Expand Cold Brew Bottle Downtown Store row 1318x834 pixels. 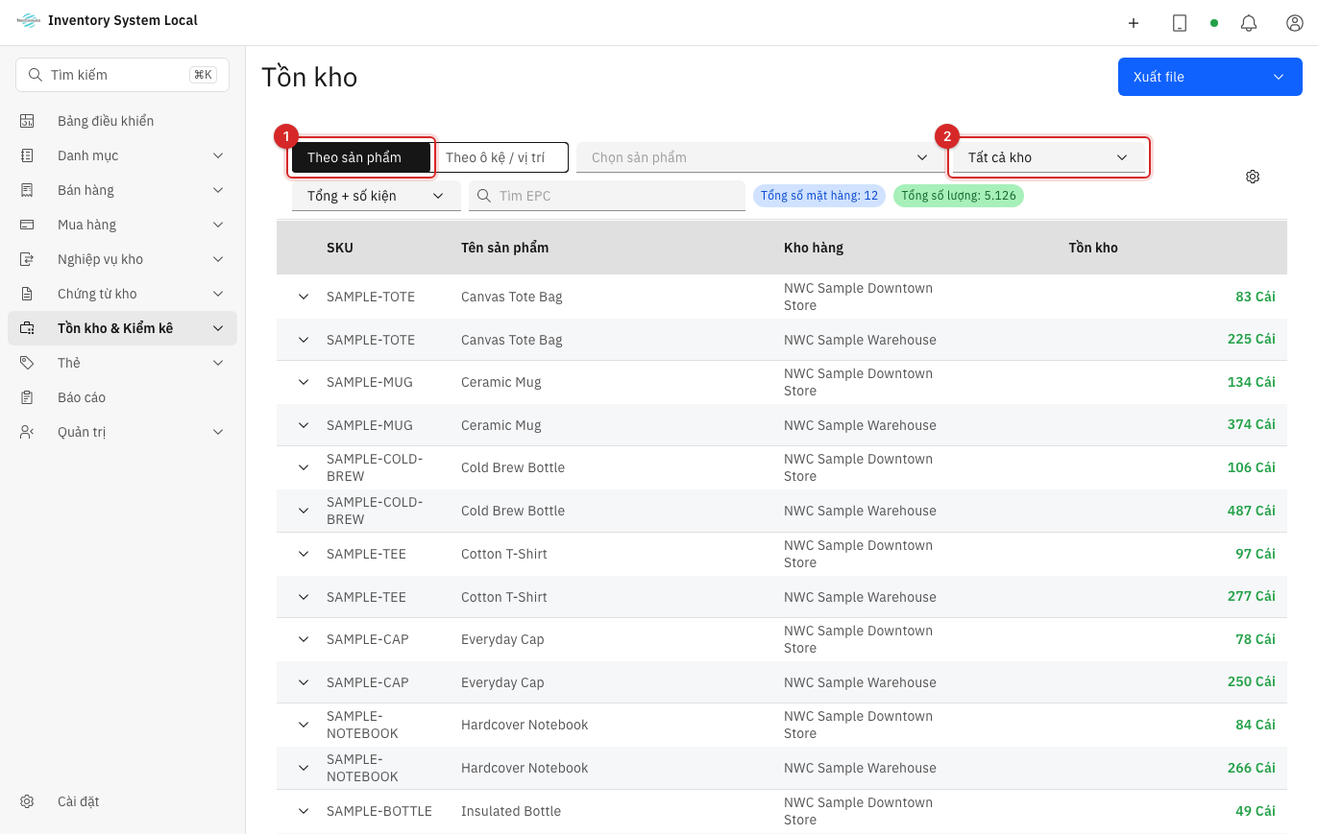pos(304,467)
